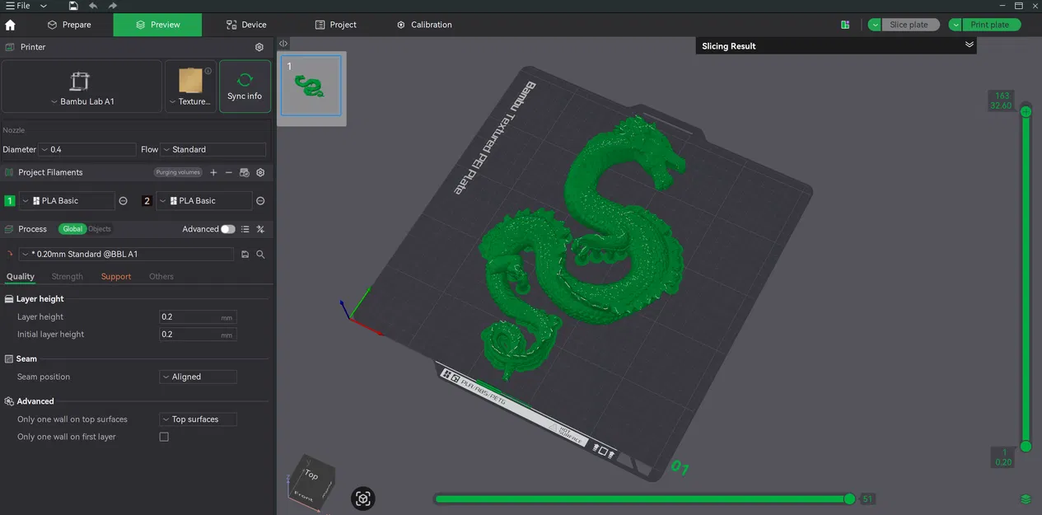This screenshot has height=515, width=1042.
Task: Open the Project tab
Action: (x=336, y=25)
